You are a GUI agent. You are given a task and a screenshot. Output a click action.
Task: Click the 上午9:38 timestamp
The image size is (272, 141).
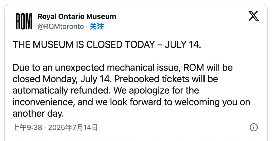coord(27,128)
